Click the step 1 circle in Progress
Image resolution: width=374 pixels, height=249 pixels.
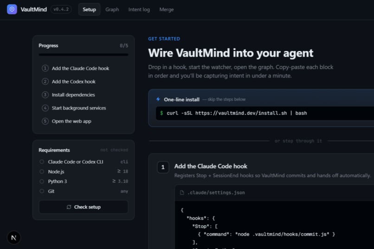click(45, 68)
